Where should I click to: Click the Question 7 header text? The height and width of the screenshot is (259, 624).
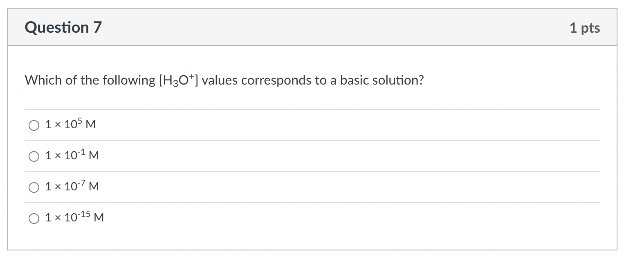[63, 27]
